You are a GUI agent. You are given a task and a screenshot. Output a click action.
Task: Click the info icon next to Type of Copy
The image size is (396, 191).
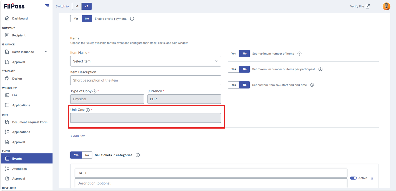94,91
